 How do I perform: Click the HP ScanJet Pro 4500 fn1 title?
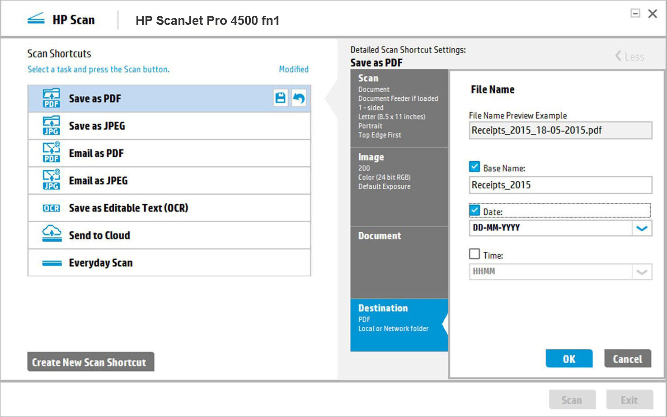pyautogui.click(x=207, y=20)
